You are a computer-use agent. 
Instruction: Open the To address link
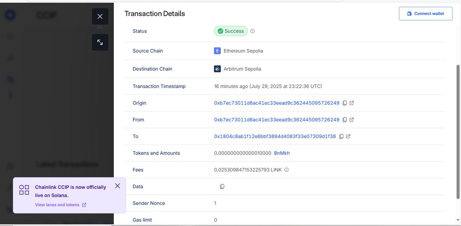point(275,136)
